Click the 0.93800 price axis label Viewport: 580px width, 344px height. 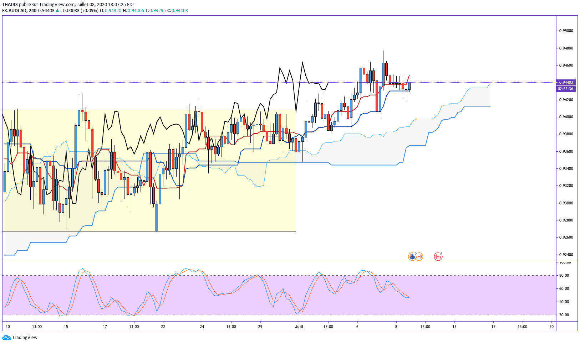(566, 134)
